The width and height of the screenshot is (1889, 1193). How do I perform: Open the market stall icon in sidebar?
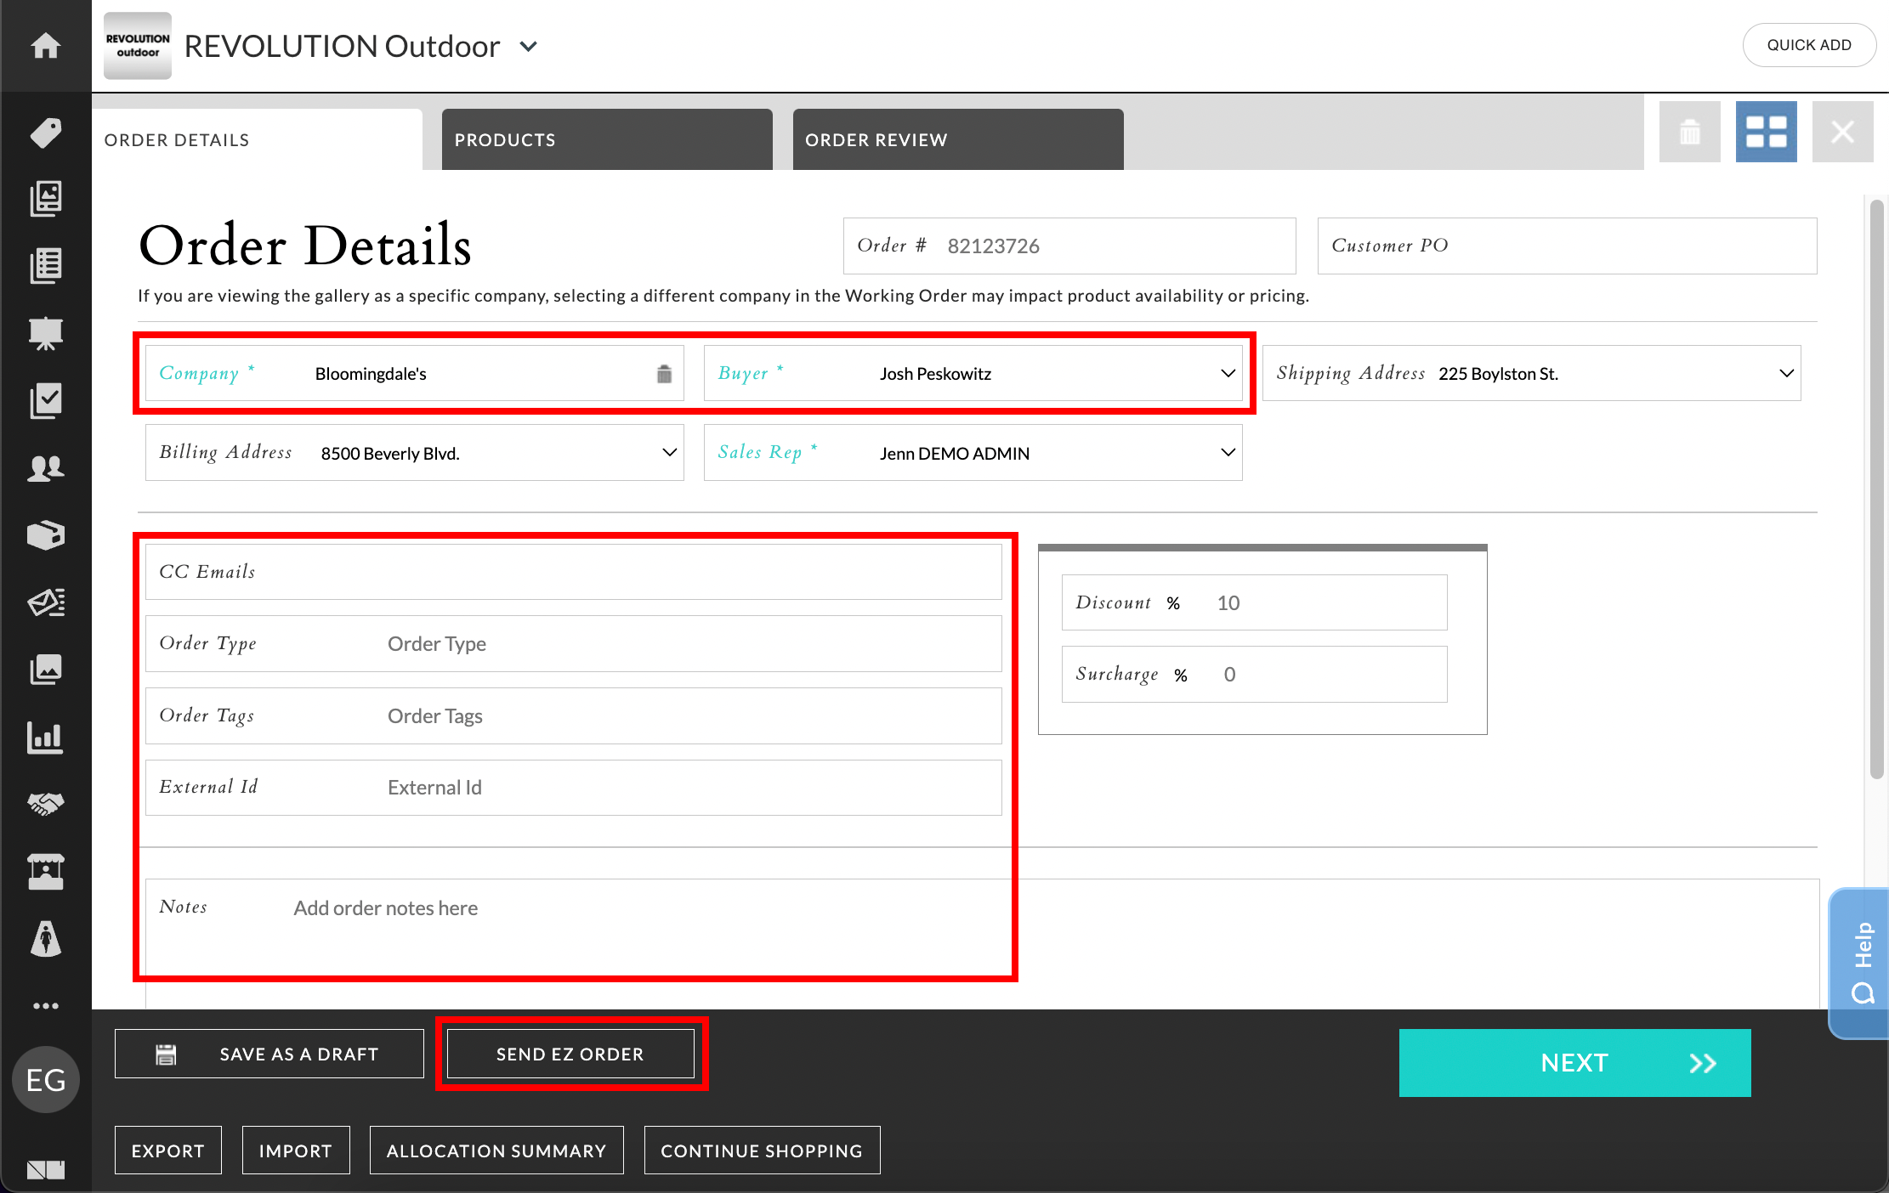click(46, 872)
